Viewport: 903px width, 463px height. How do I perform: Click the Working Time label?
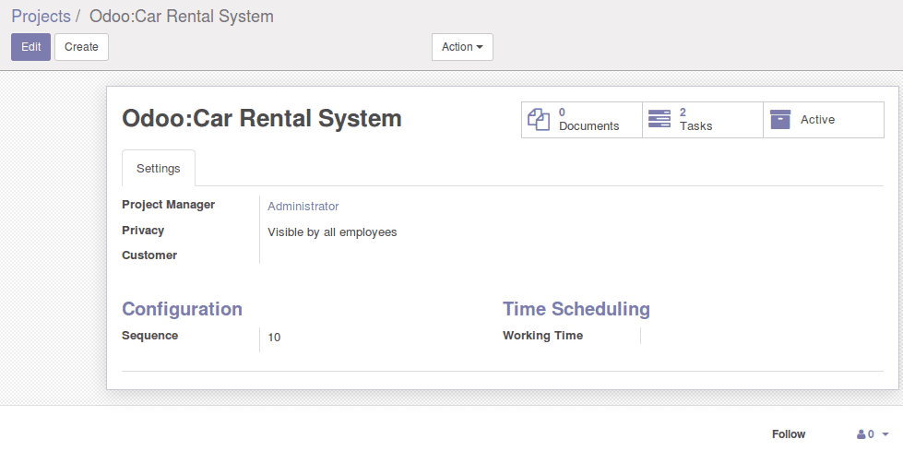click(x=542, y=335)
